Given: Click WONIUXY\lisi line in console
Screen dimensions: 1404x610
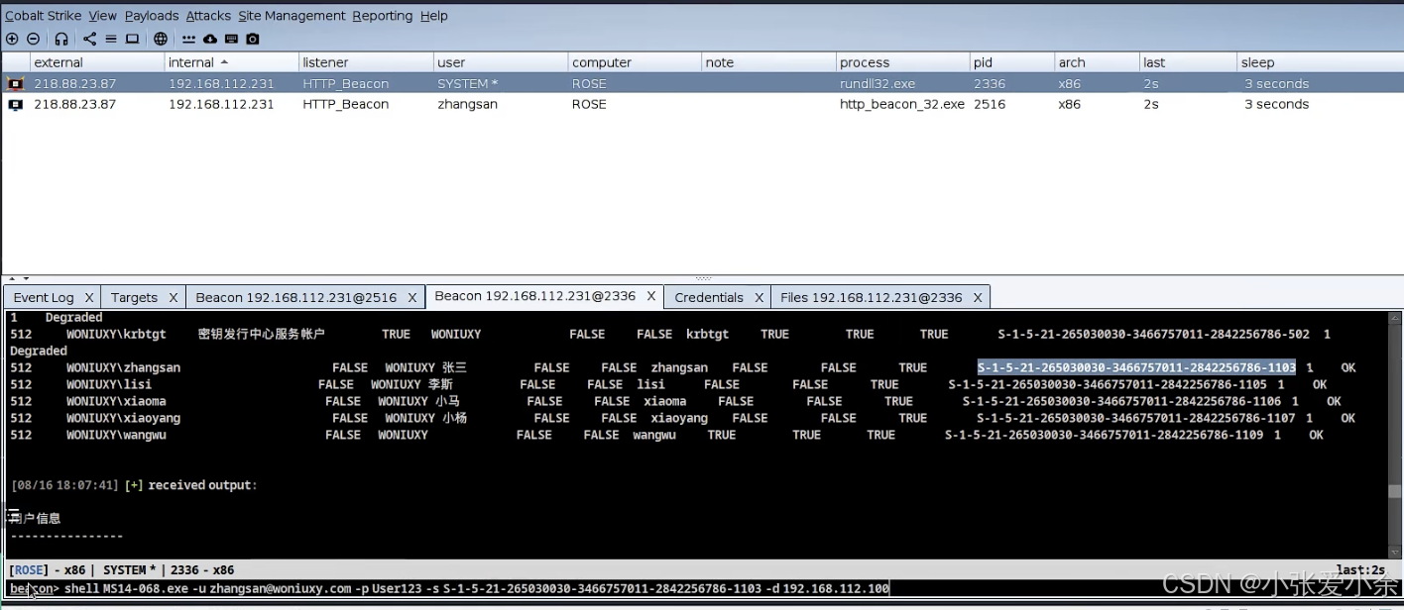Looking at the screenshot, I should pos(667,384).
